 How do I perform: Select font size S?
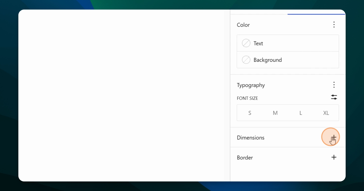click(x=250, y=113)
